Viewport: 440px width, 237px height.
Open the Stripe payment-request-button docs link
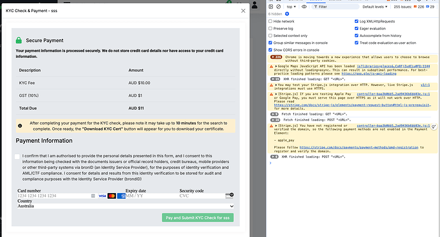[352, 105]
